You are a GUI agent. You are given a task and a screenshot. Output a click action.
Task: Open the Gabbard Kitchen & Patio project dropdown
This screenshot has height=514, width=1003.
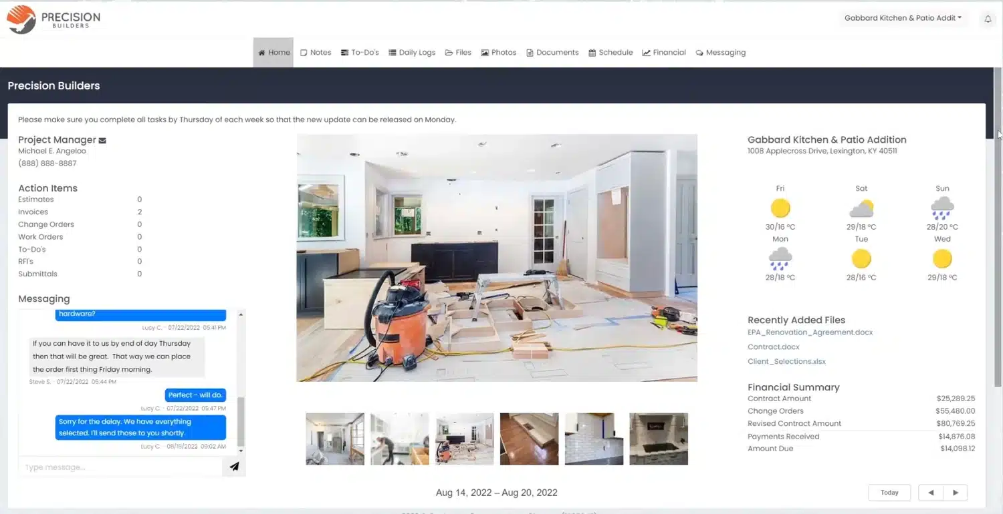(x=902, y=18)
